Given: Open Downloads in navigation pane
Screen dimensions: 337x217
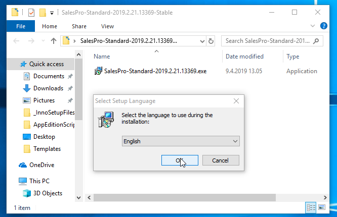Looking at the screenshot, I should [x=48, y=88].
